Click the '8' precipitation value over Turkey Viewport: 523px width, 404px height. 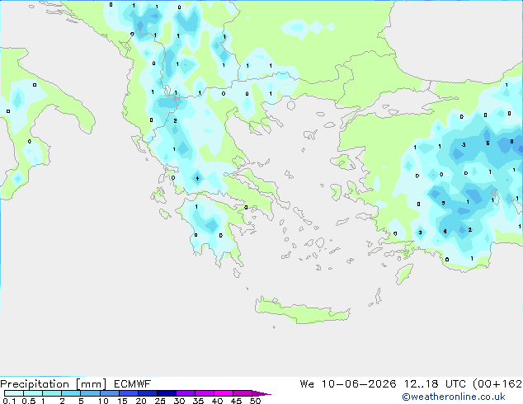coord(511,142)
